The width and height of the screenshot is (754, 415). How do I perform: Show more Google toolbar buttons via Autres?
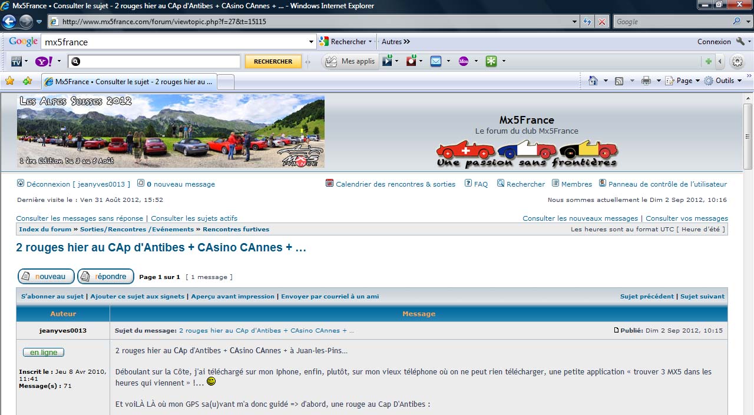coord(396,42)
